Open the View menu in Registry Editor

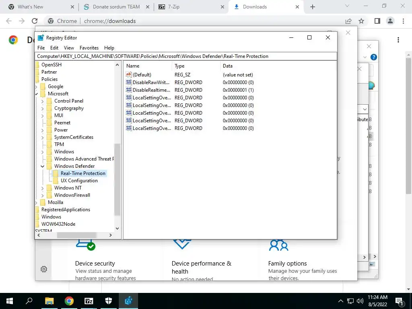click(69, 48)
